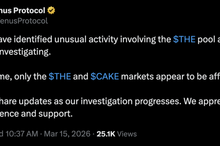
Task: Click the word 'investigating.' in the tweet
Action: coord(25,52)
